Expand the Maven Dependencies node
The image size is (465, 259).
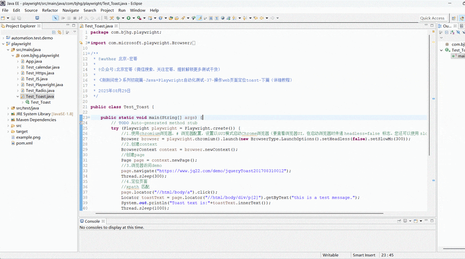click(x=8, y=120)
